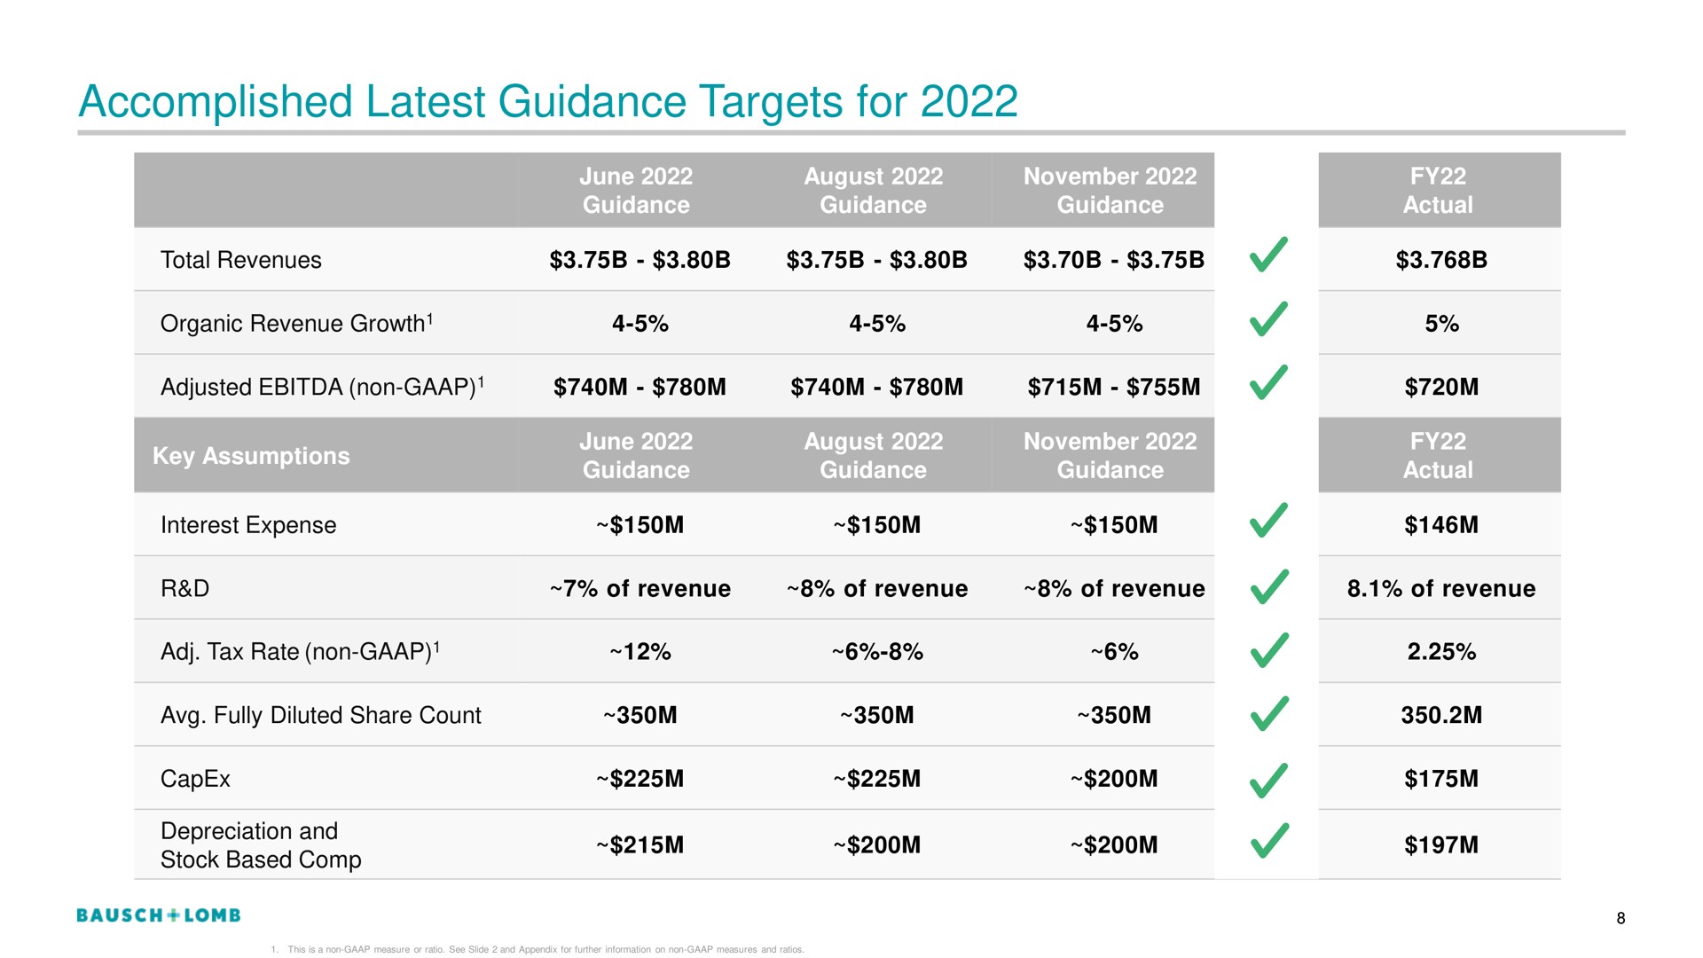The image size is (1703, 958).
Task: Click the 'Interest Expense' row label
Action: pos(248,525)
